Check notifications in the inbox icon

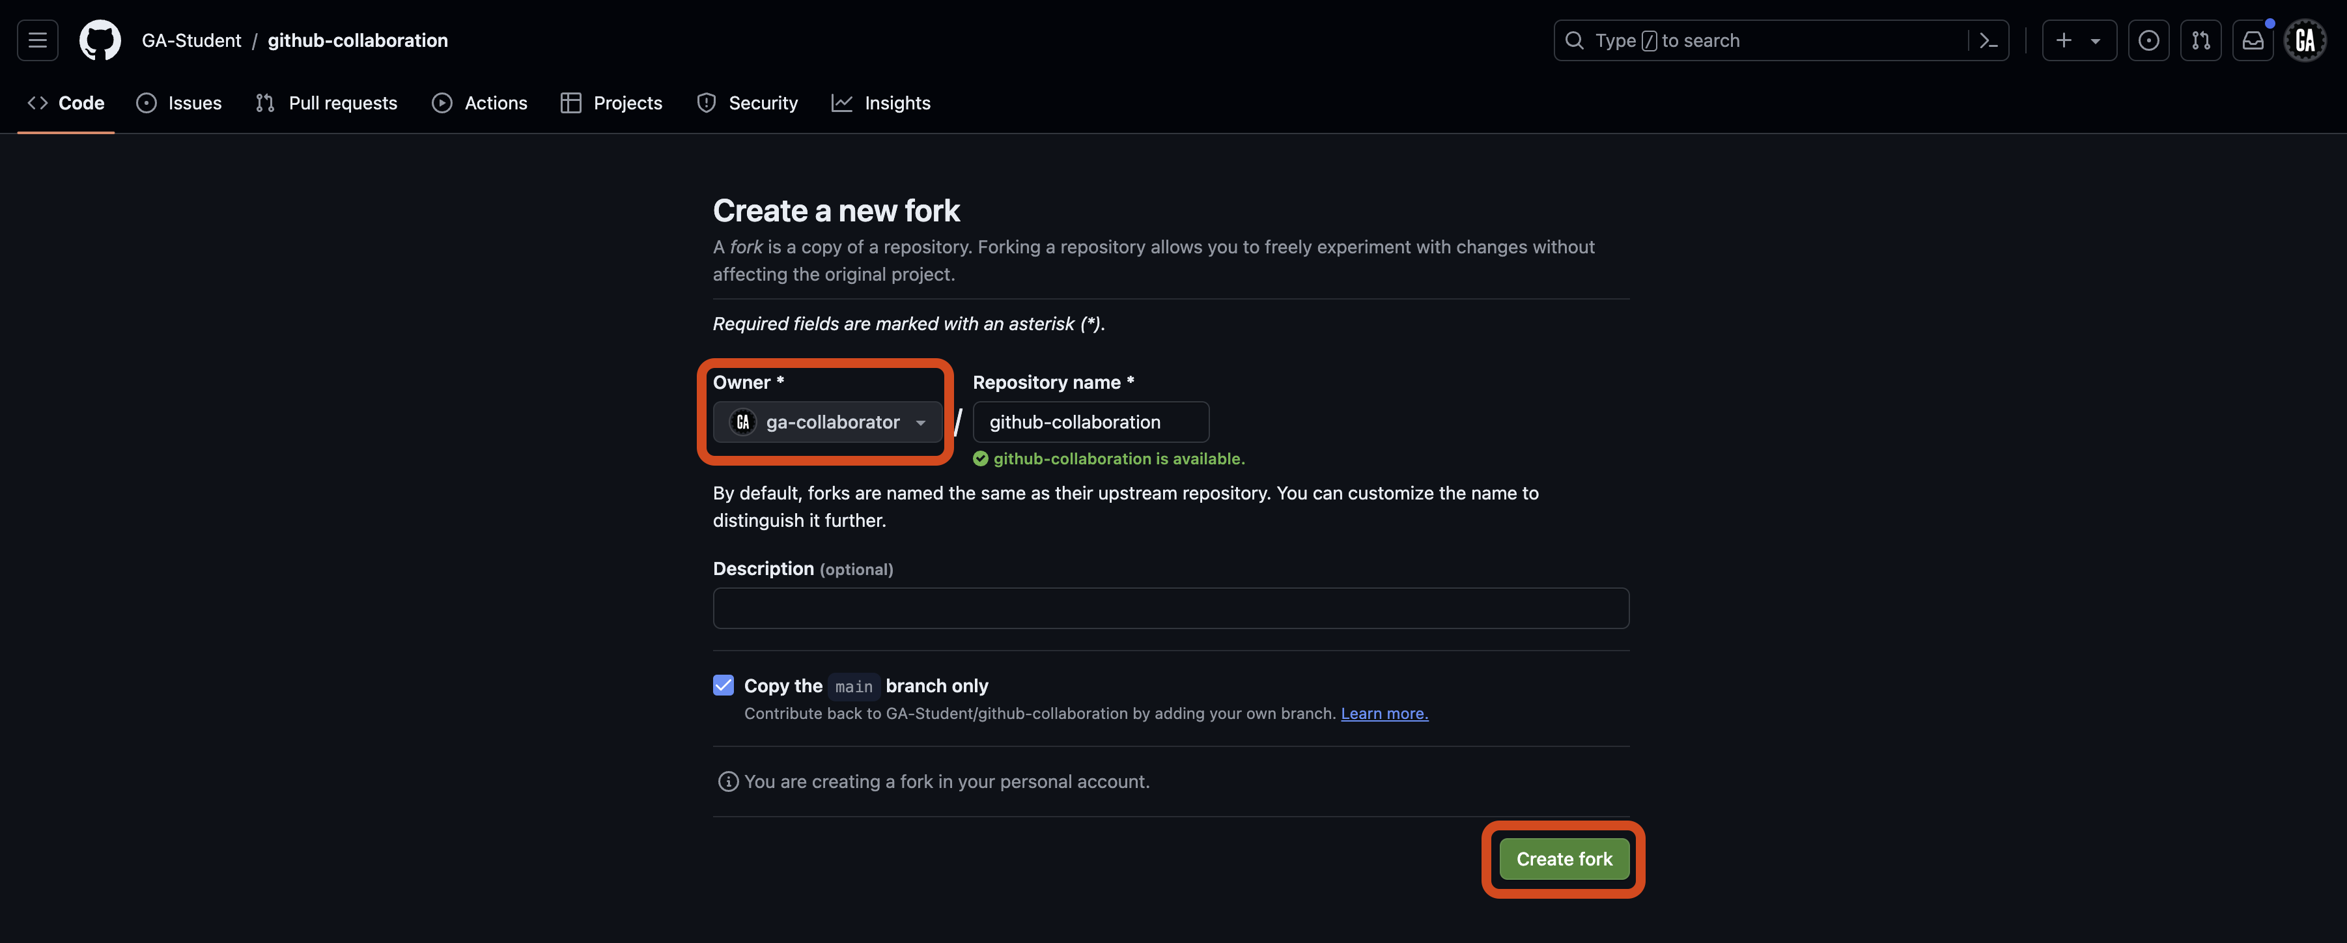2253,40
